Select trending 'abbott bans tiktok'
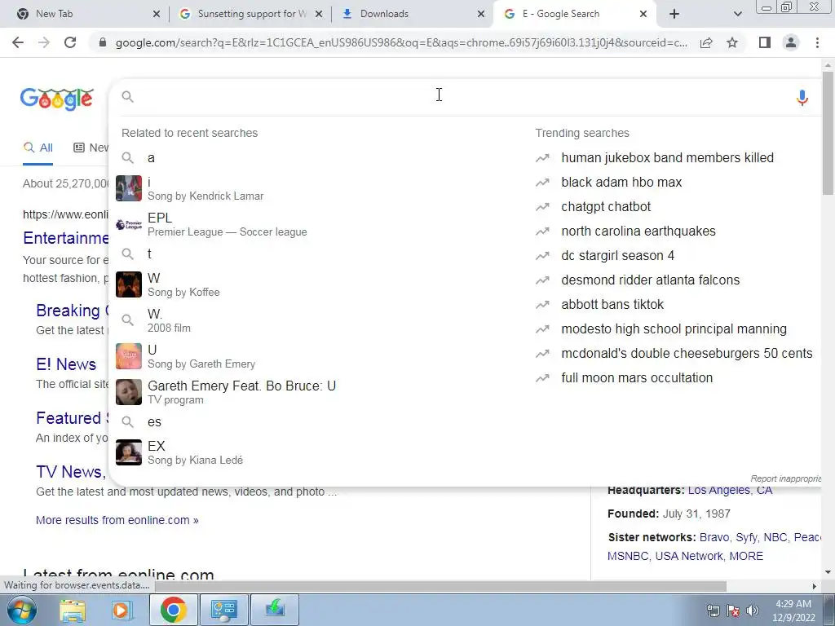 click(x=612, y=305)
